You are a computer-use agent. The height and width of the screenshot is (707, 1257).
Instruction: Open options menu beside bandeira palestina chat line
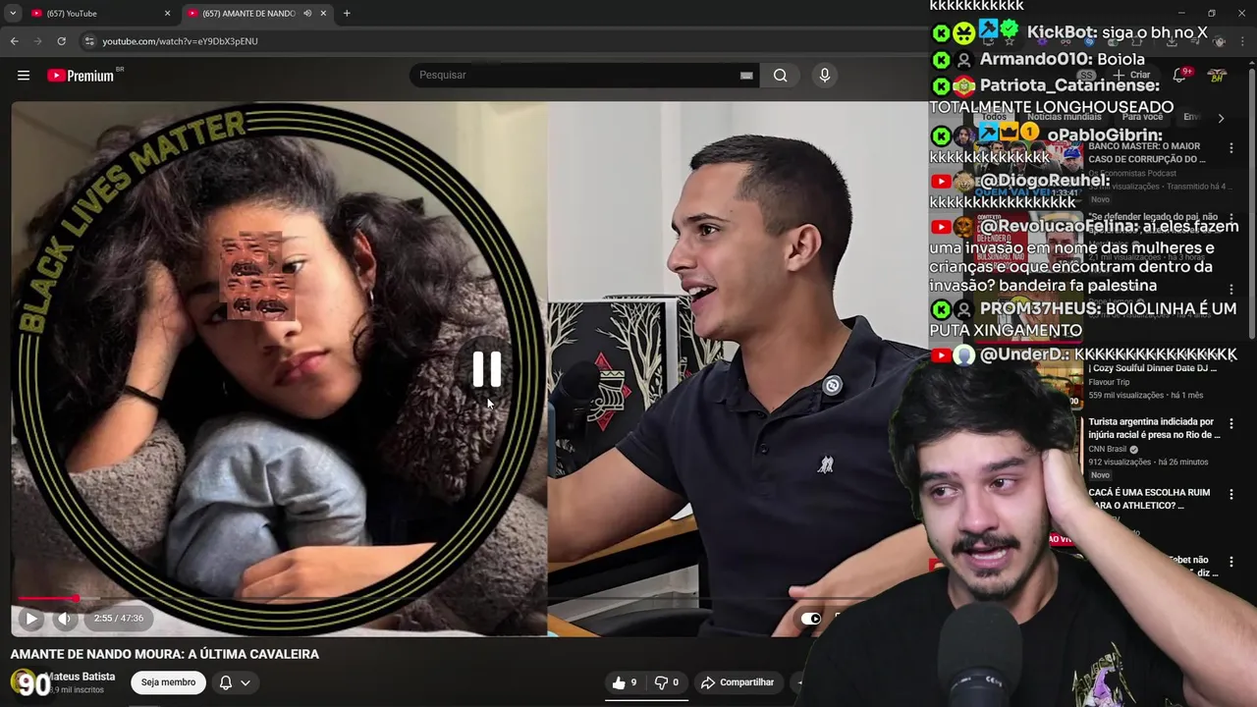(1230, 291)
